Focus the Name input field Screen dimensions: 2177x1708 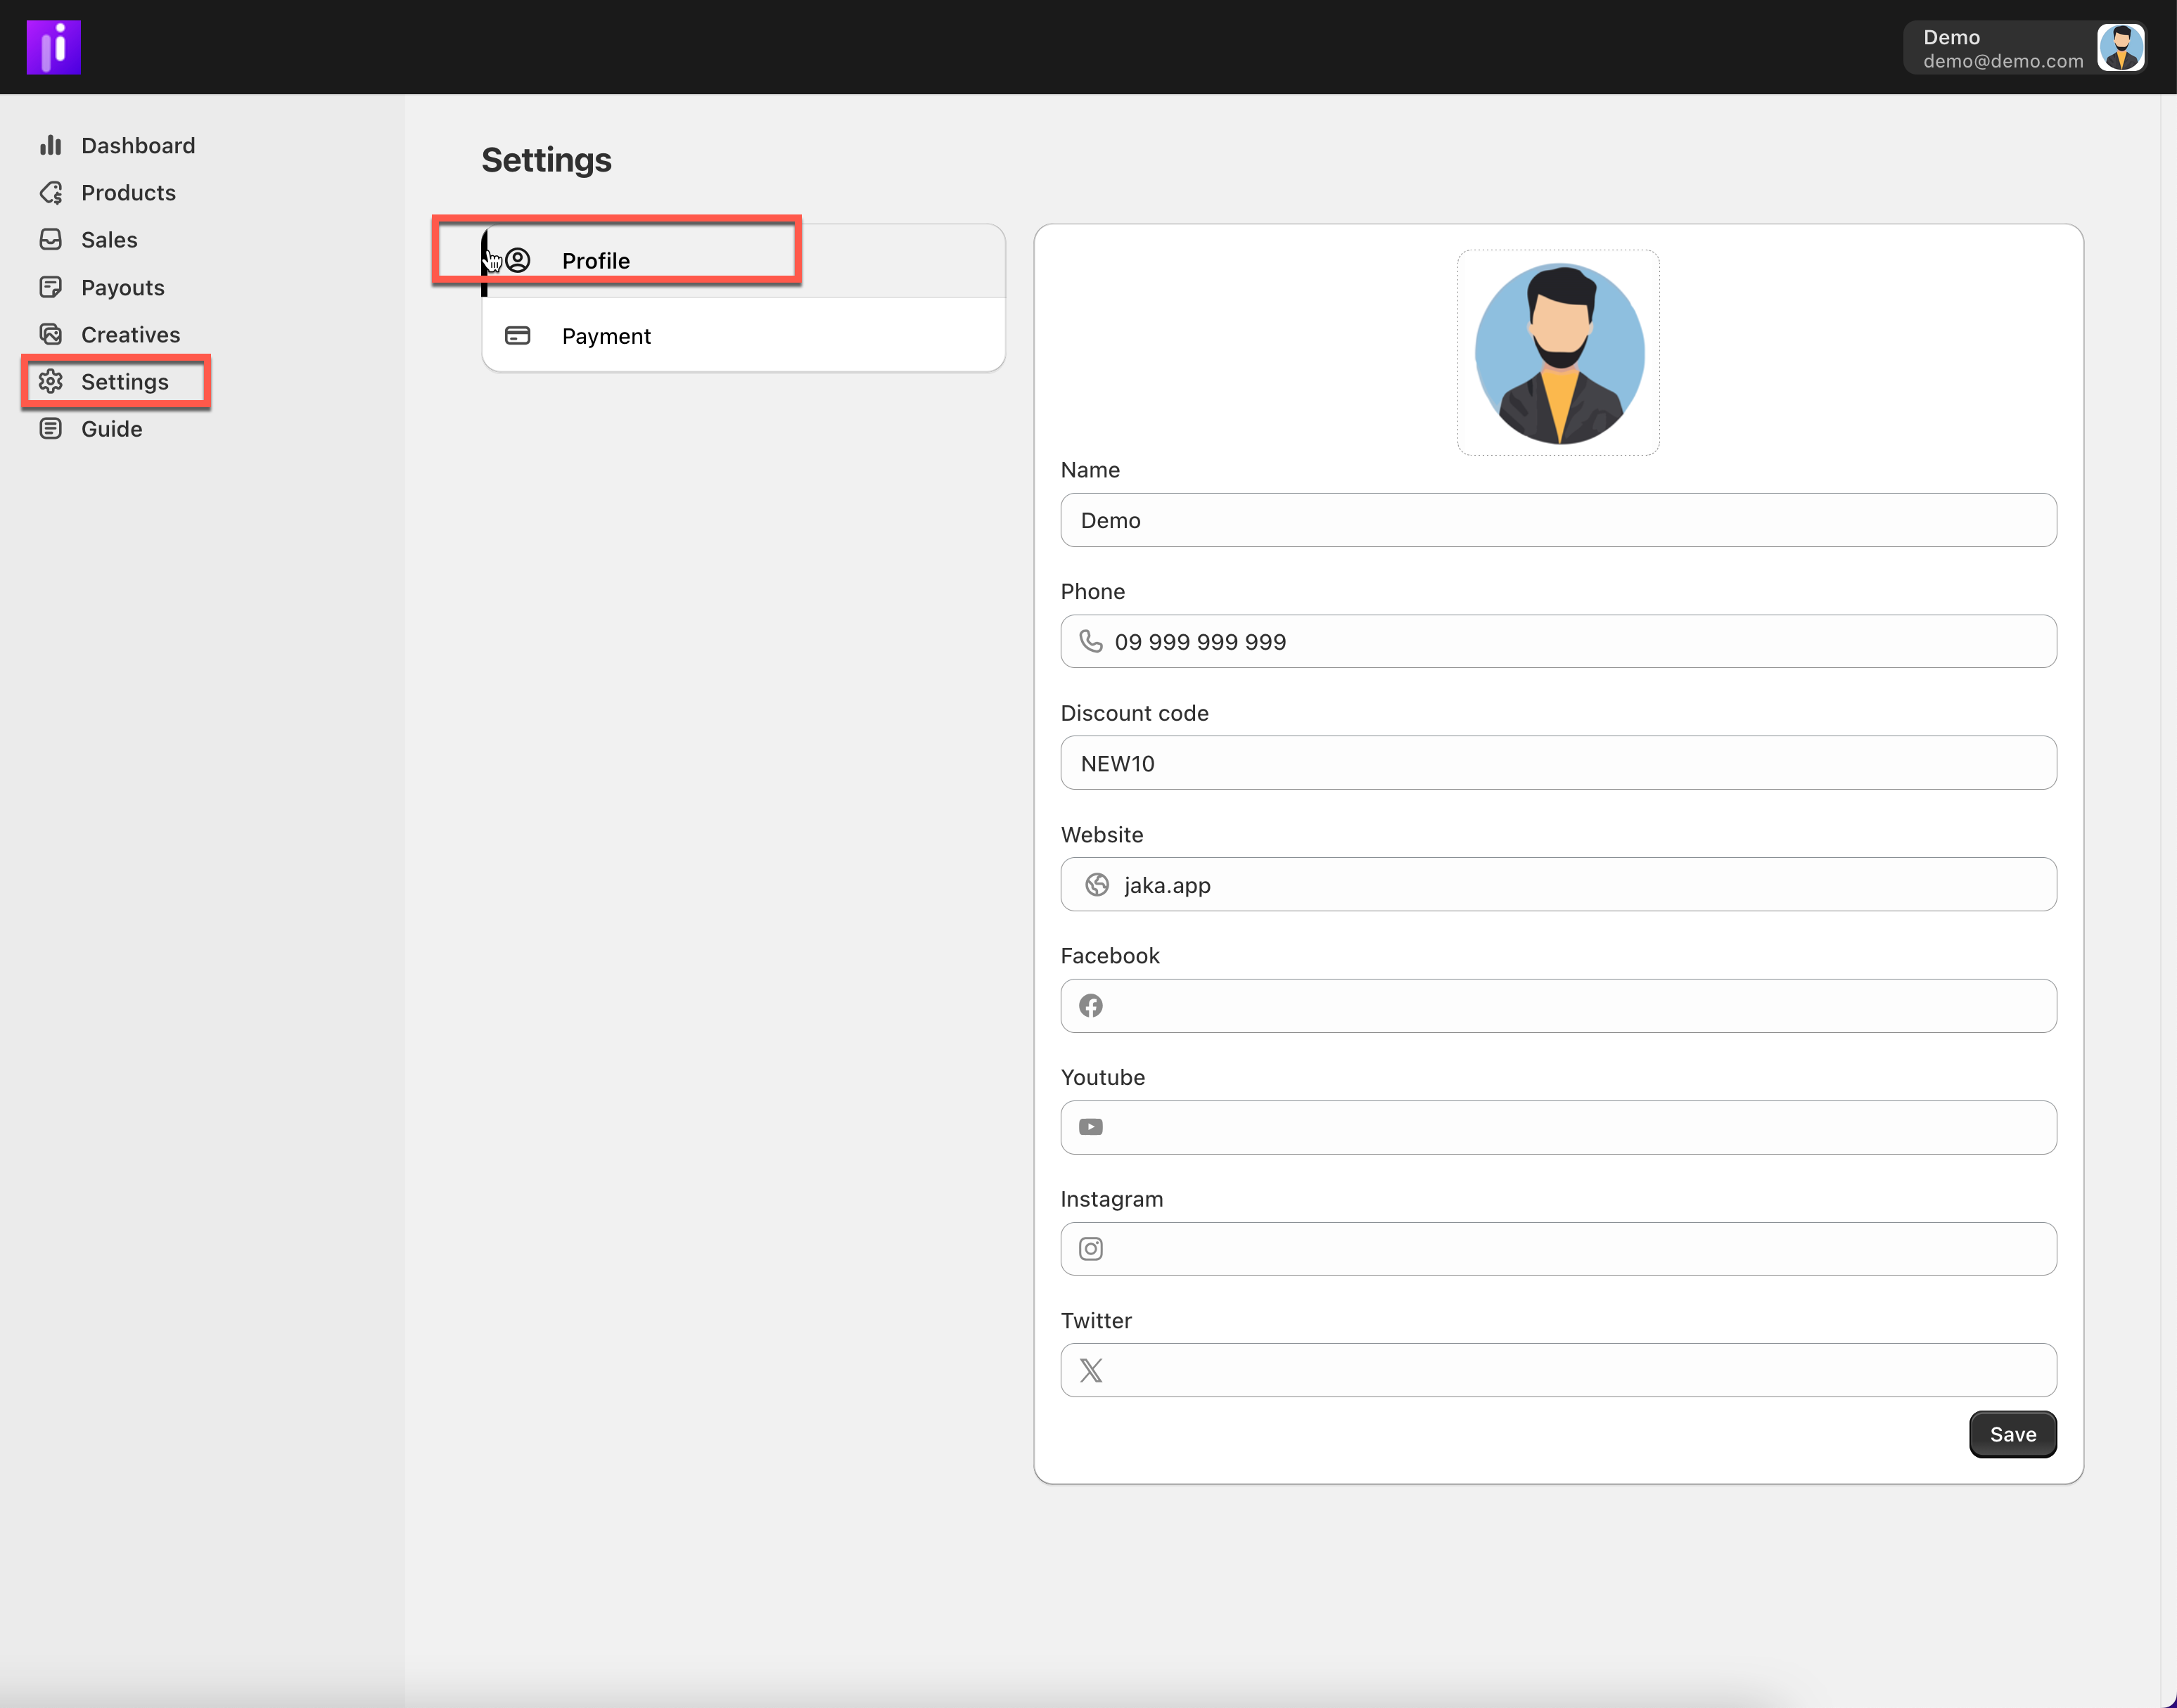[x=1558, y=520]
